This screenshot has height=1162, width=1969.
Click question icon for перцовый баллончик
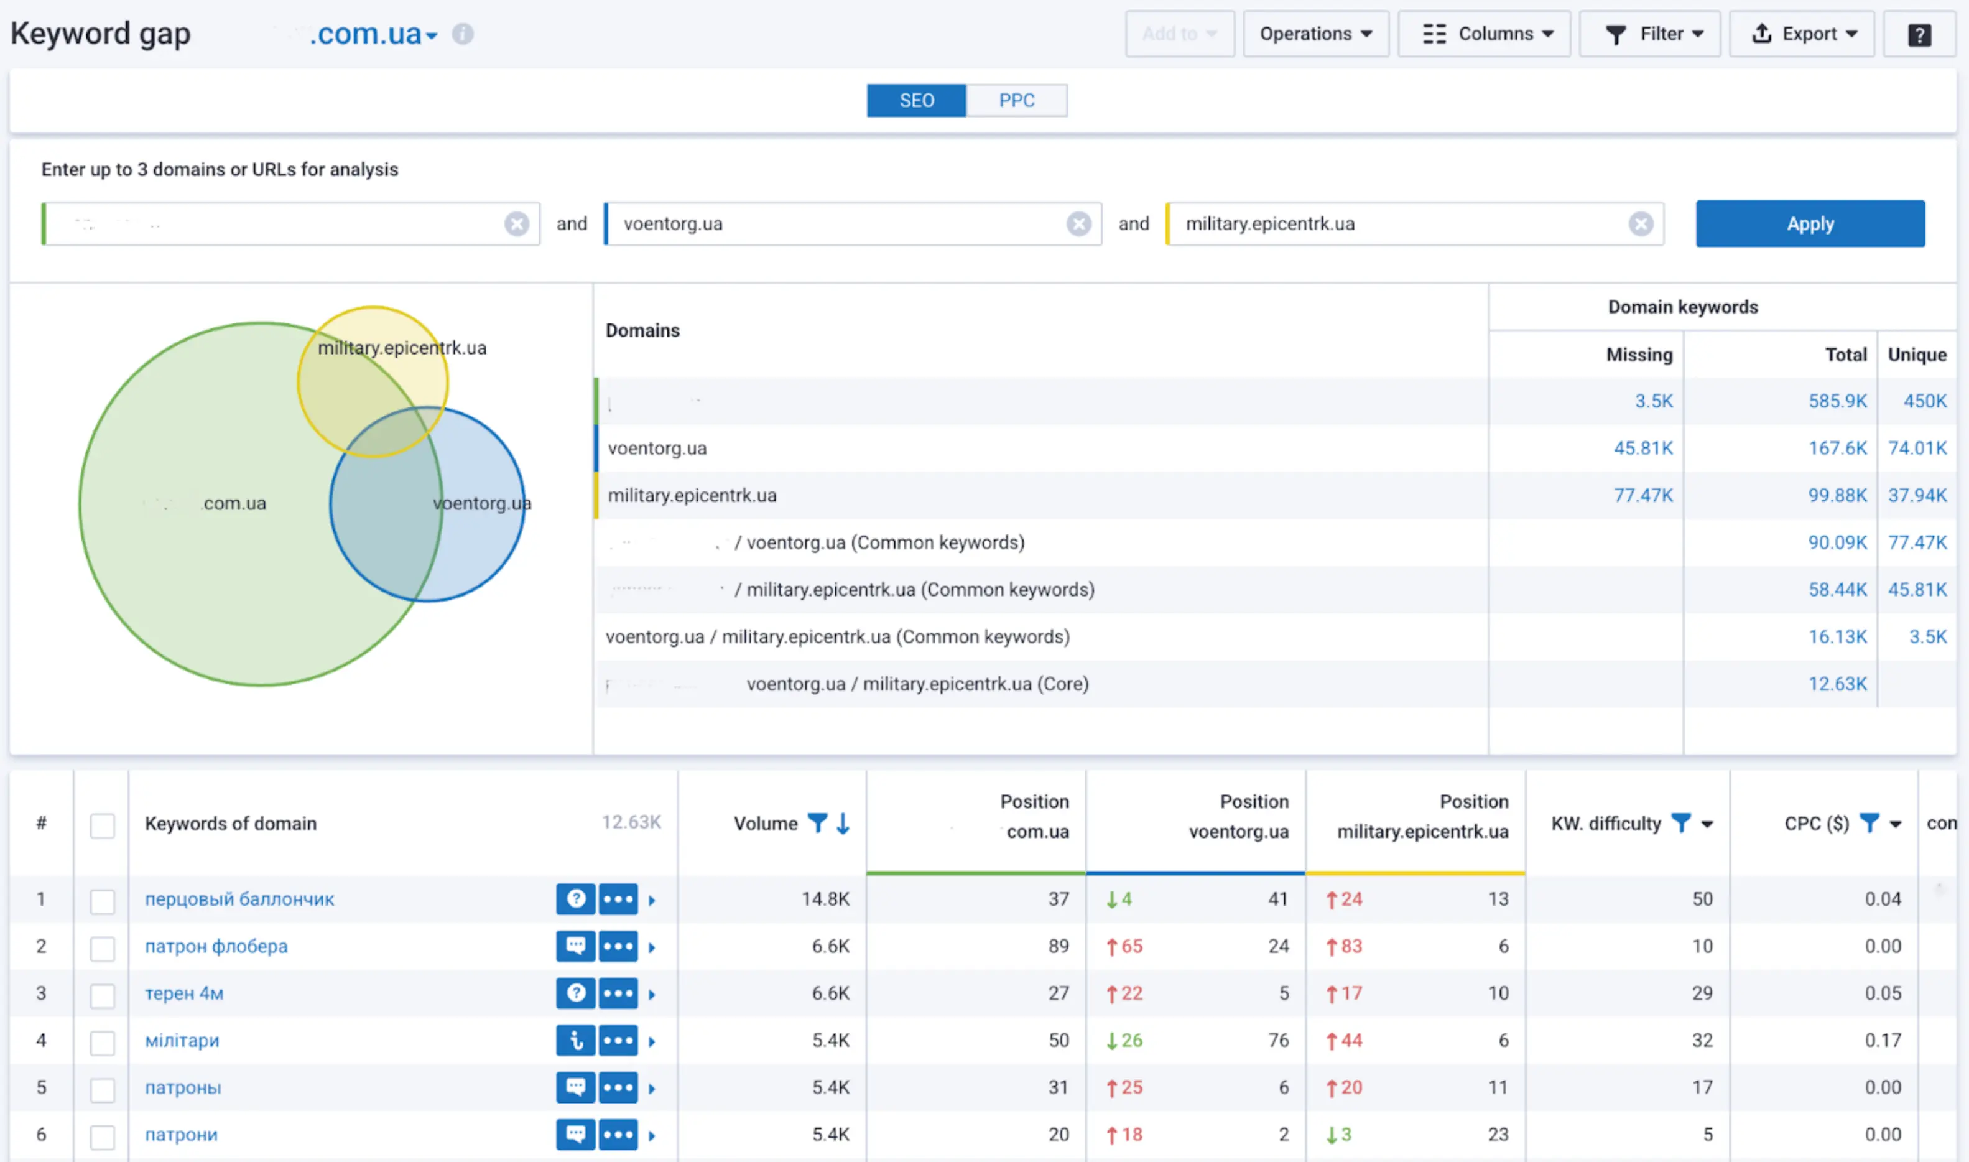[x=576, y=899]
